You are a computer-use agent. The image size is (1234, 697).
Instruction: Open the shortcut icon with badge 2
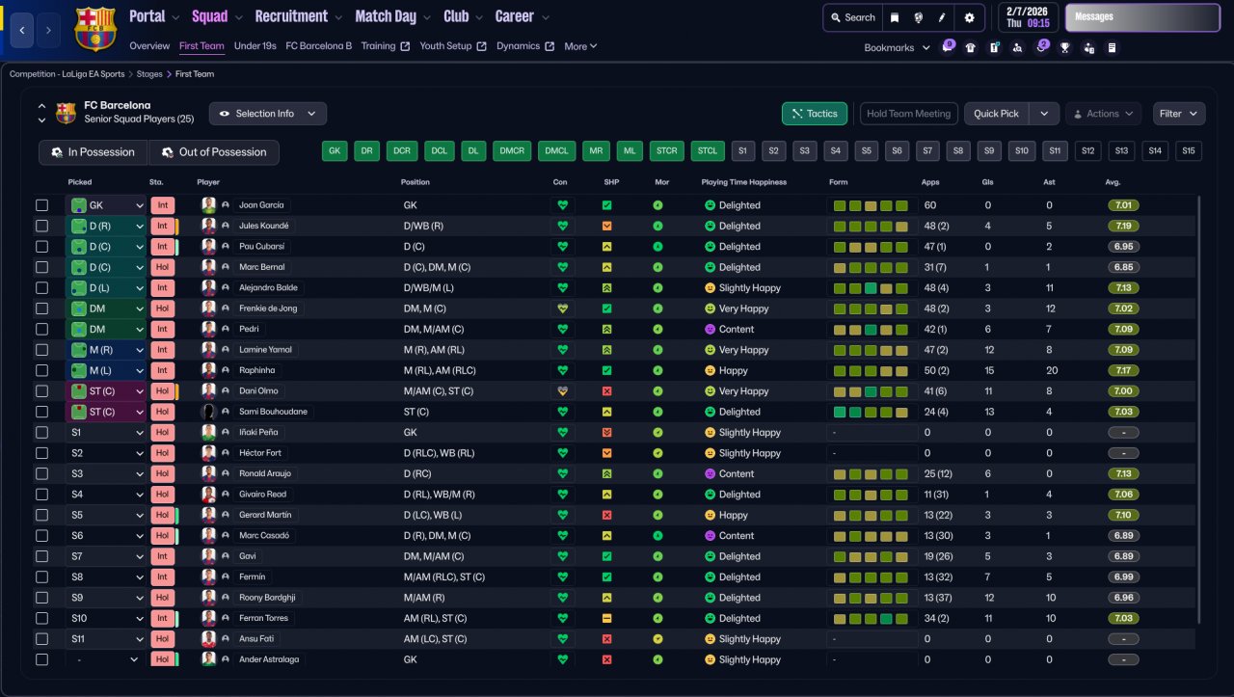[x=1041, y=47]
